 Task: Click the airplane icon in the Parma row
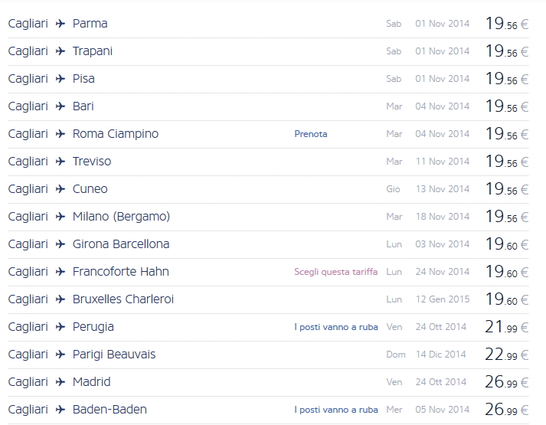tap(60, 24)
